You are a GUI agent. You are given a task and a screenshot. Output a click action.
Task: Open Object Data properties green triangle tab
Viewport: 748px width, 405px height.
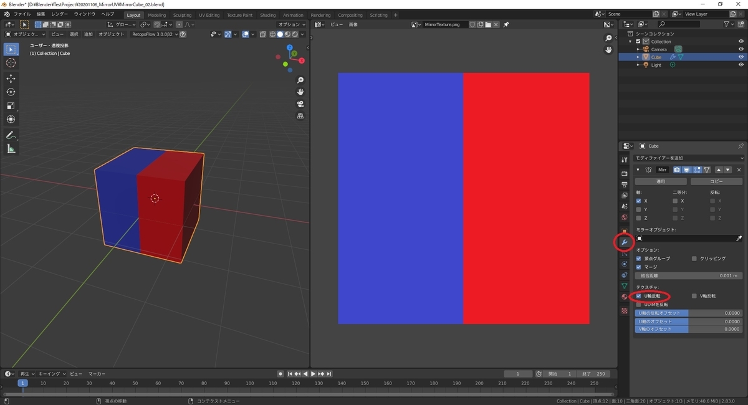(625, 286)
